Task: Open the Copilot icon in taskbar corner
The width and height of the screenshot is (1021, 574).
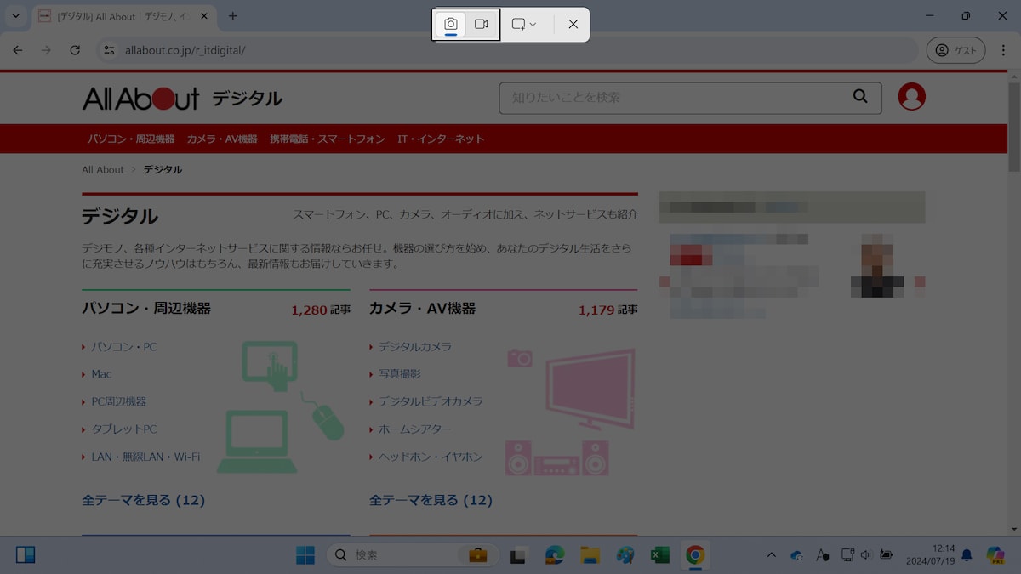Action: (x=995, y=555)
